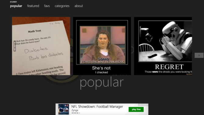Image resolution: width=204 pixels, height=115 pixels.
Task: Click the "She's not I checked" caption
Action: pyautogui.click(x=101, y=70)
